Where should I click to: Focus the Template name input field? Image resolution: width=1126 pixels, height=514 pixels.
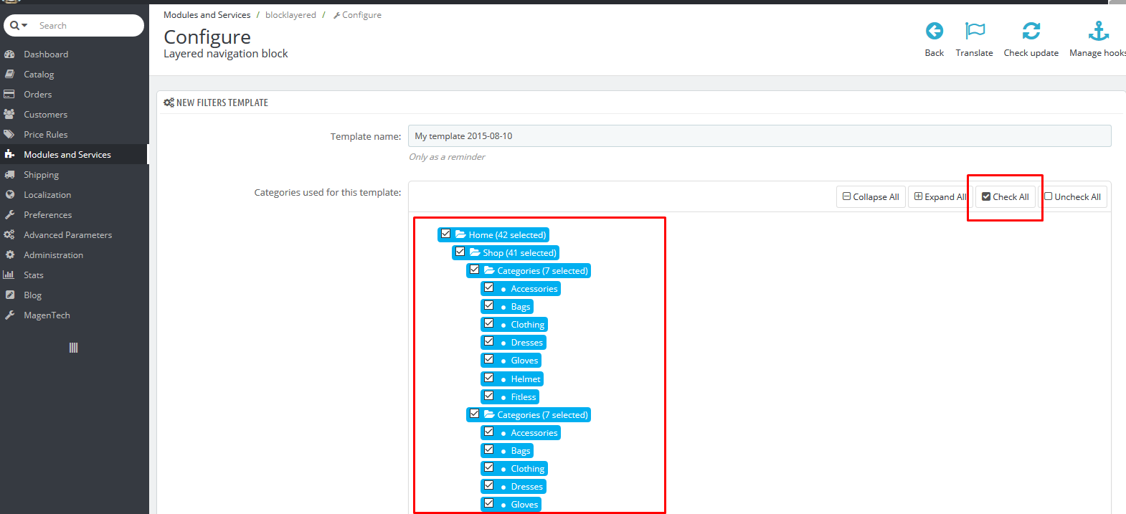(760, 136)
